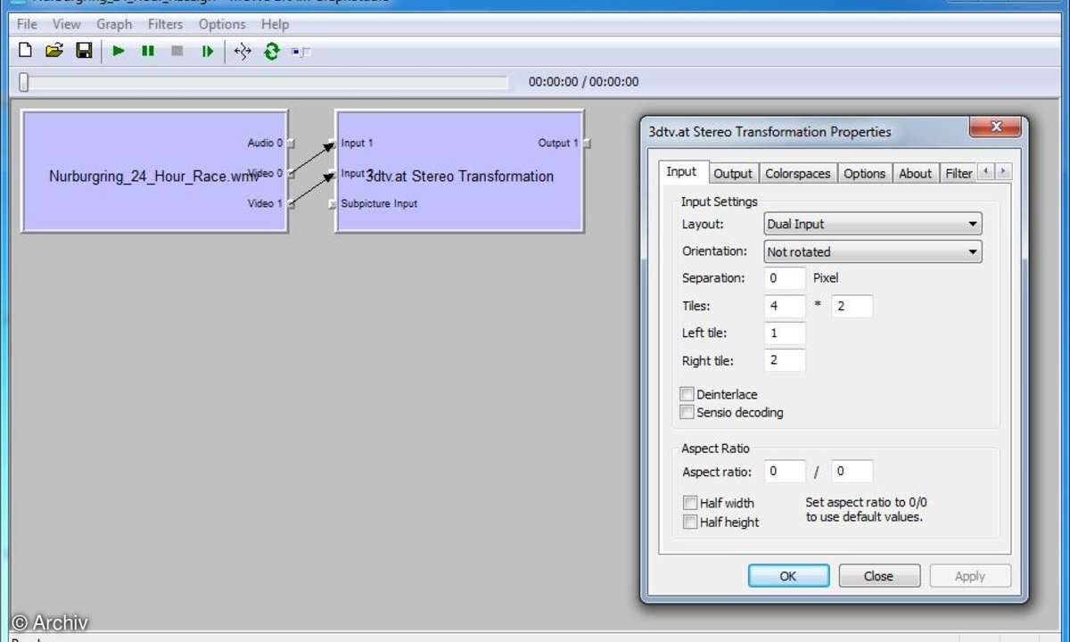
Task: Click the first Tiles field showing 4
Action: [785, 306]
